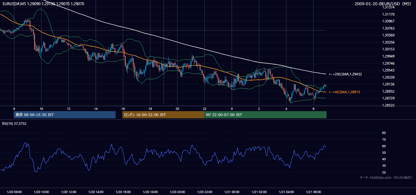Viewport: 416px width, 195px height.
Task: Click price axis value 1.30356
Action: (x=388, y=42)
